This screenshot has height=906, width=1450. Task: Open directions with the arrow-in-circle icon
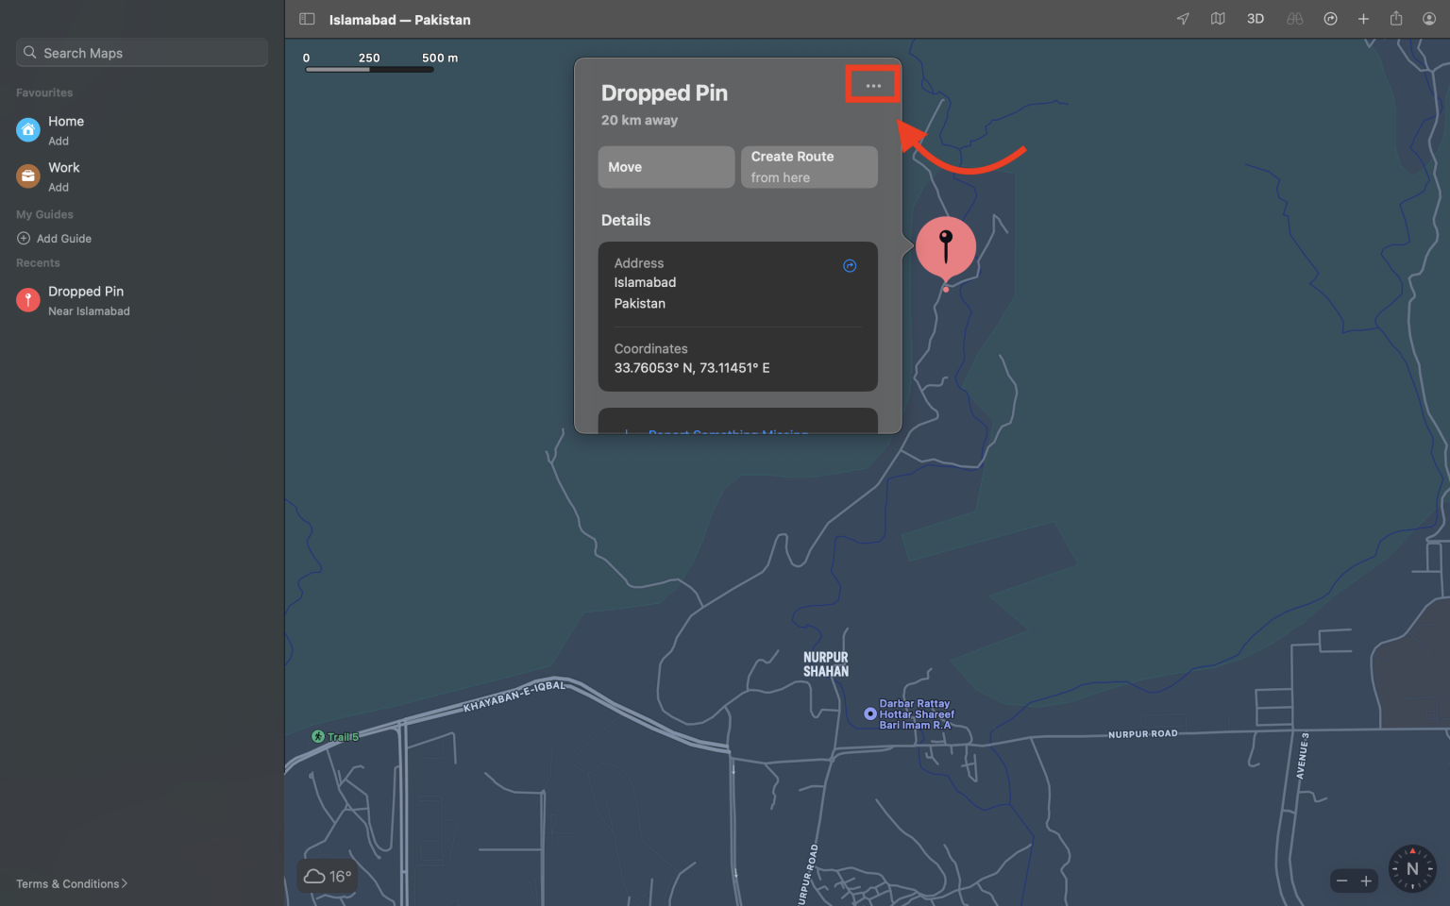click(x=1330, y=18)
